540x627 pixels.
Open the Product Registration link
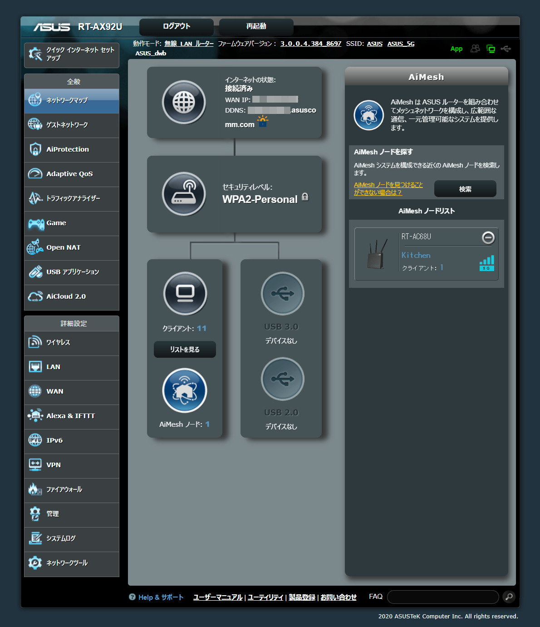click(x=302, y=597)
